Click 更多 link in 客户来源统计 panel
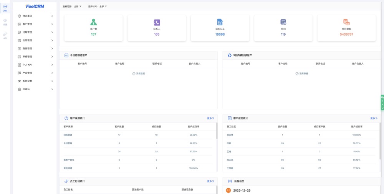The width and height of the screenshot is (384, 194). click(x=210, y=118)
